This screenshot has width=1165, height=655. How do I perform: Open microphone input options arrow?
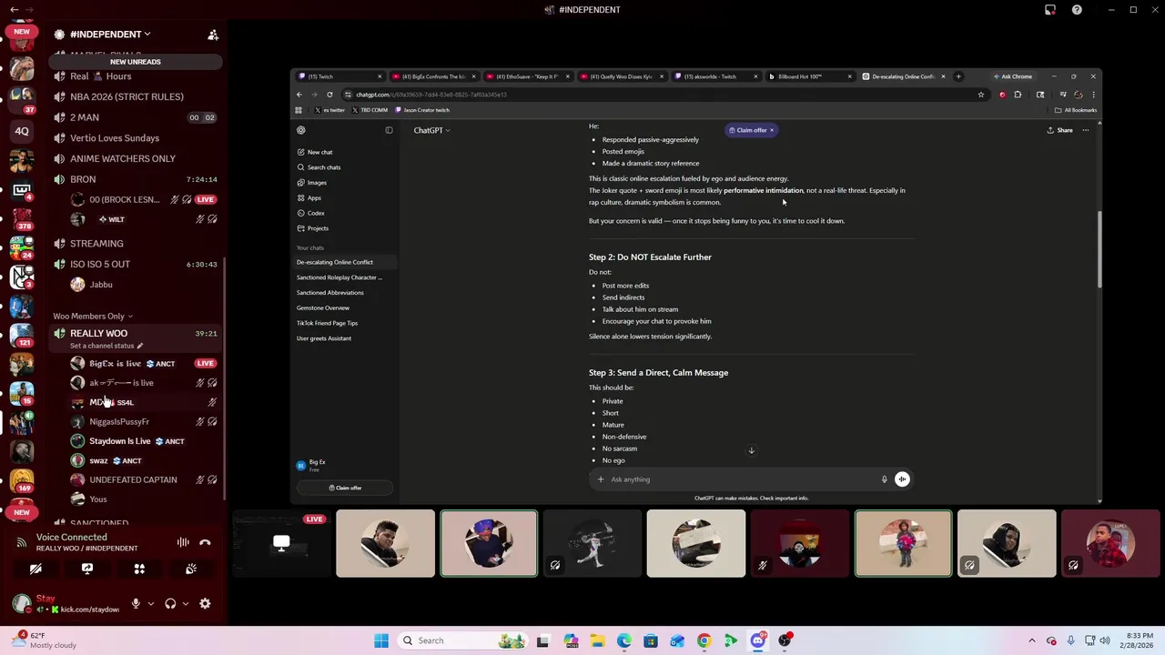[x=151, y=603]
